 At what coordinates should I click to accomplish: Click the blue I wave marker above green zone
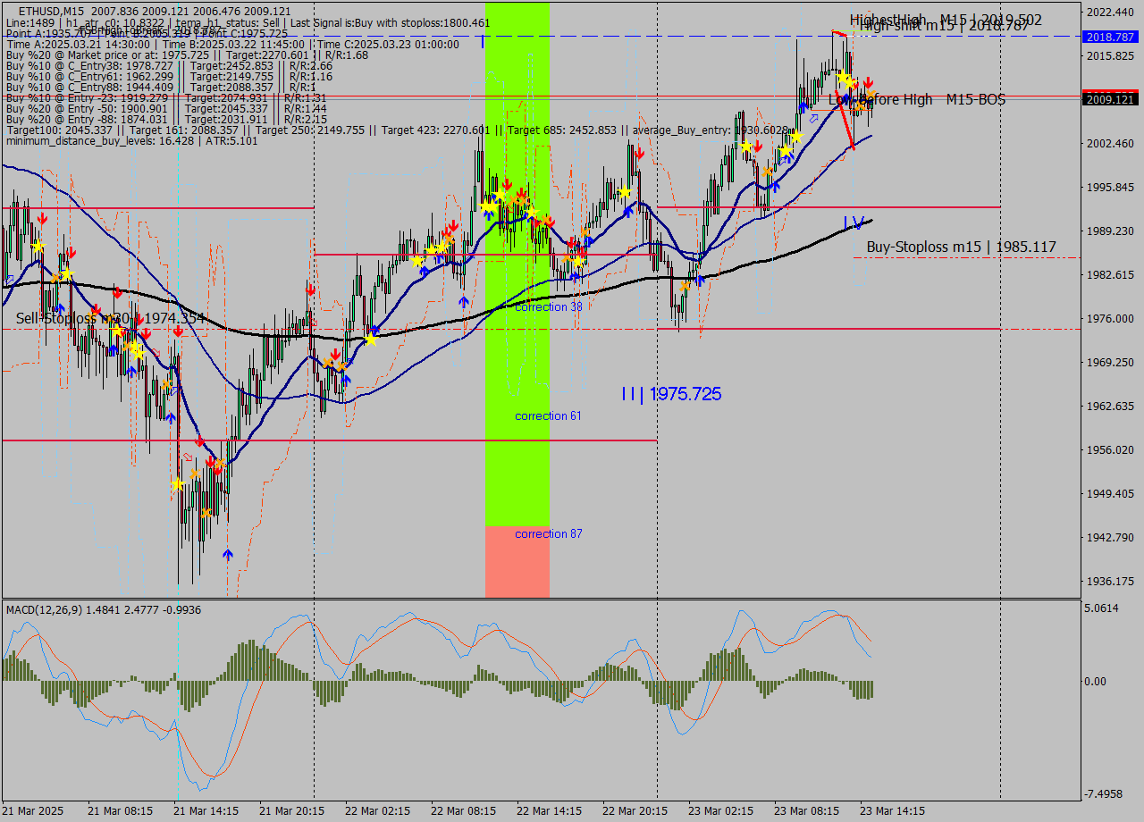[x=483, y=41]
